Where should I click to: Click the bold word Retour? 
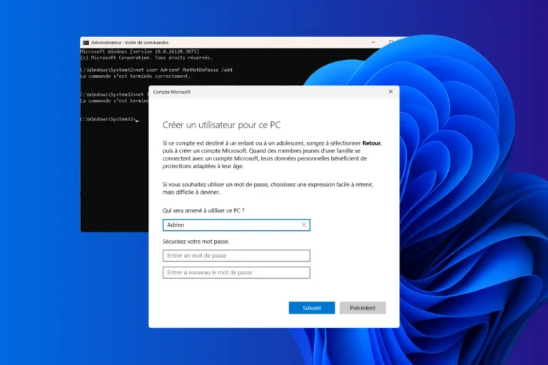click(372, 143)
